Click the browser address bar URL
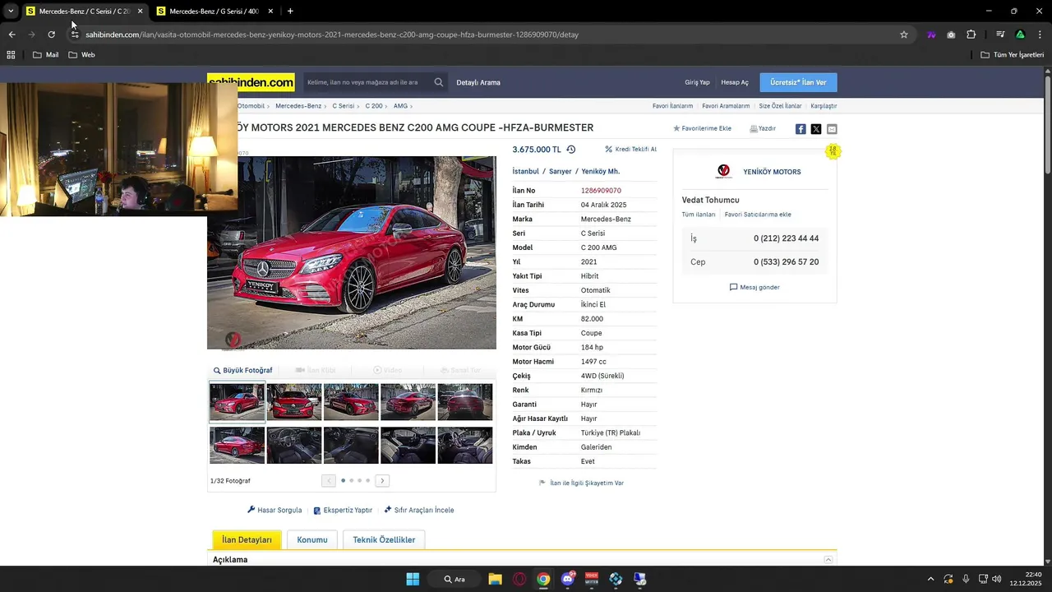This screenshot has height=592, width=1052. click(x=332, y=35)
